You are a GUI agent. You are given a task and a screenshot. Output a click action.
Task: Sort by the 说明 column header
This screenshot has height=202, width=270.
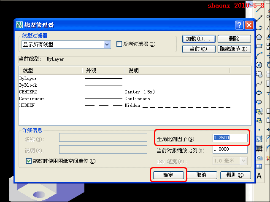[x=177, y=71]
